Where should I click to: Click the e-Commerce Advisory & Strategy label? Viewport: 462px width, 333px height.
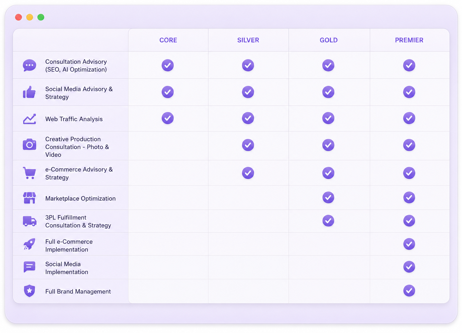coord(79,173)
